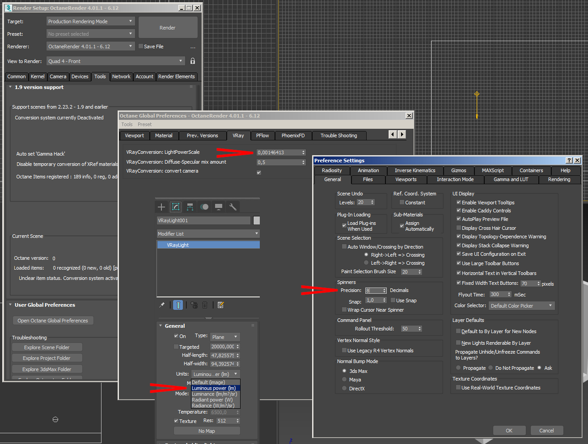588x444 pixels.
Task: Open the Target dropdown in Render Setup
Action: pyautogui.click(x=90, y=21)
